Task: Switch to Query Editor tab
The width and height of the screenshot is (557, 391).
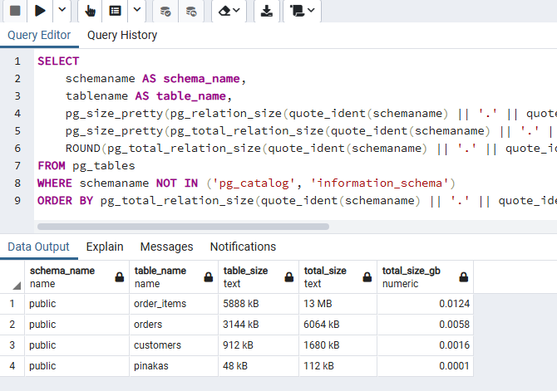Action: tap(39, 35)
